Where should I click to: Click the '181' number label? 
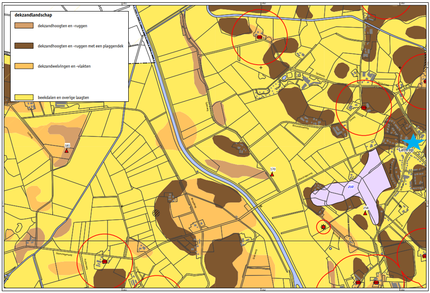[x=67, y=146]
